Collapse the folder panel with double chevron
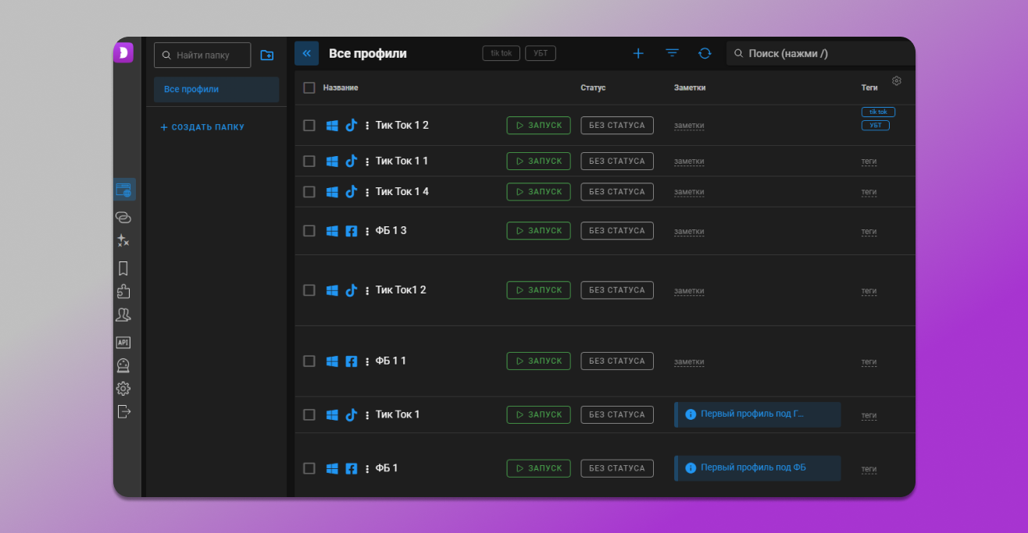 click(306, 53)
